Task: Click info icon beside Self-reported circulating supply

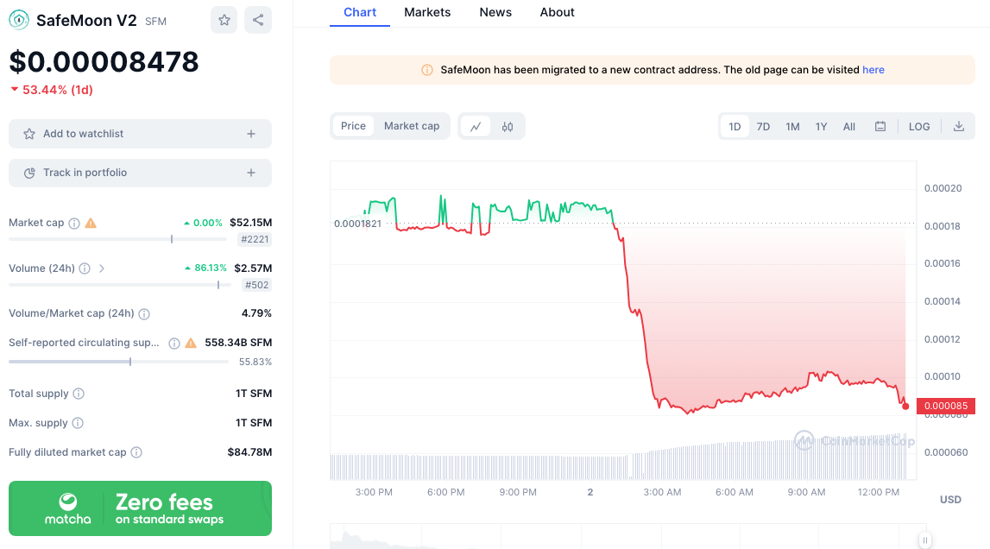Action: [x=174, y=343]
